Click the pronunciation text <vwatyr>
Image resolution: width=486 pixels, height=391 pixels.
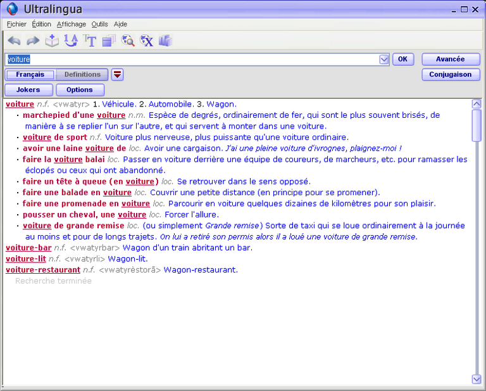[72, 105]
